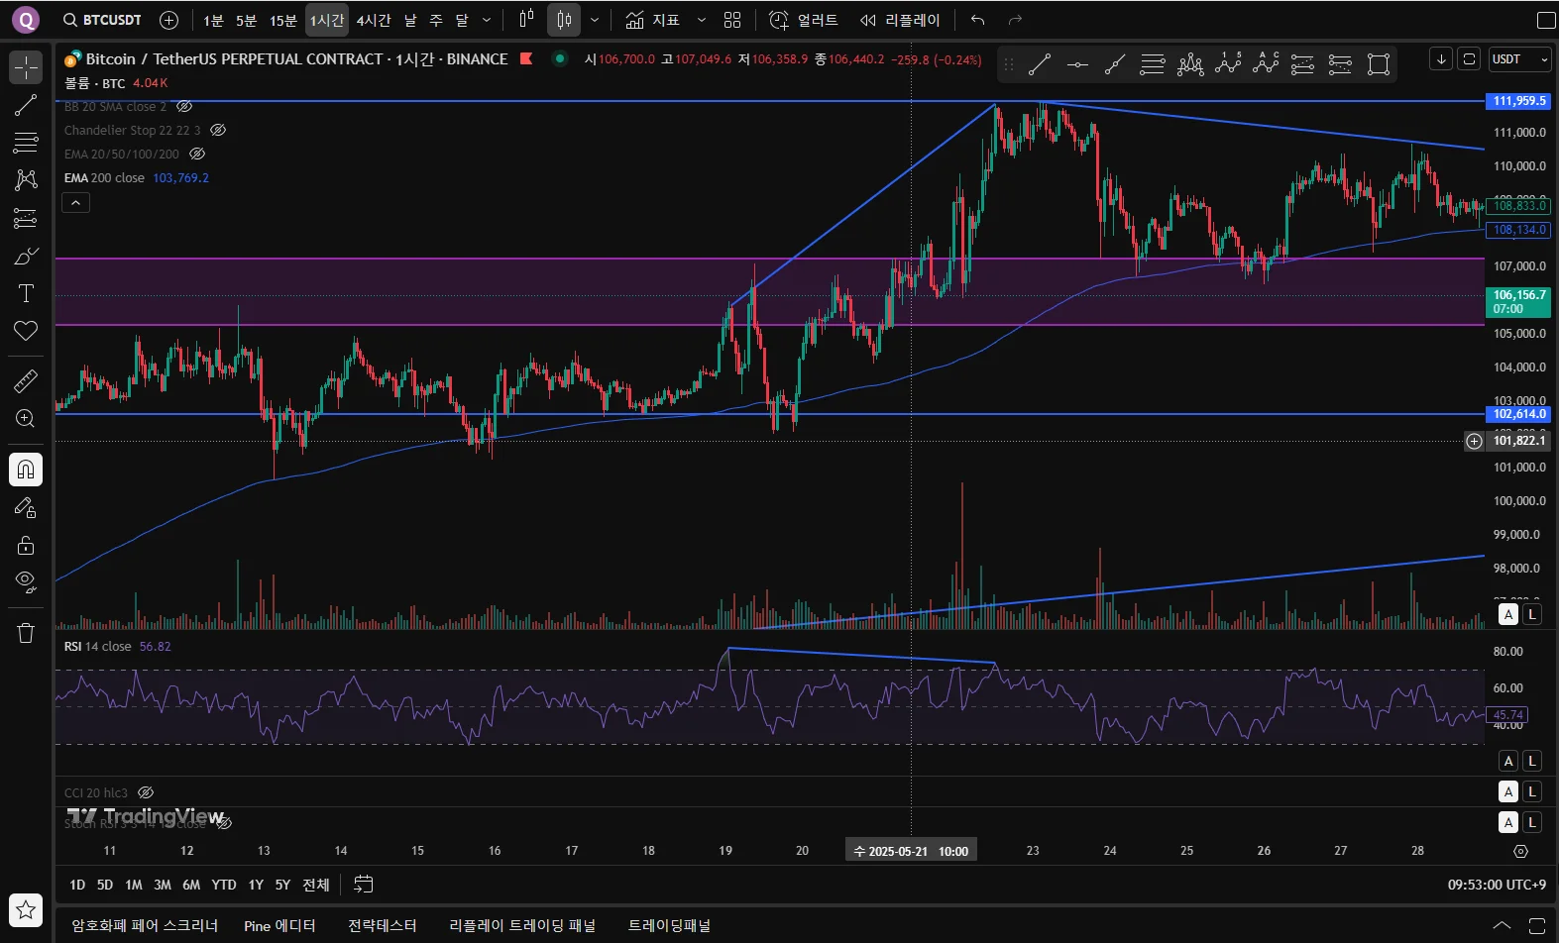The image size is (1559, 943).
Task: Show the hidden Chandelier Stop indicator
Action: tap(218, 130)
